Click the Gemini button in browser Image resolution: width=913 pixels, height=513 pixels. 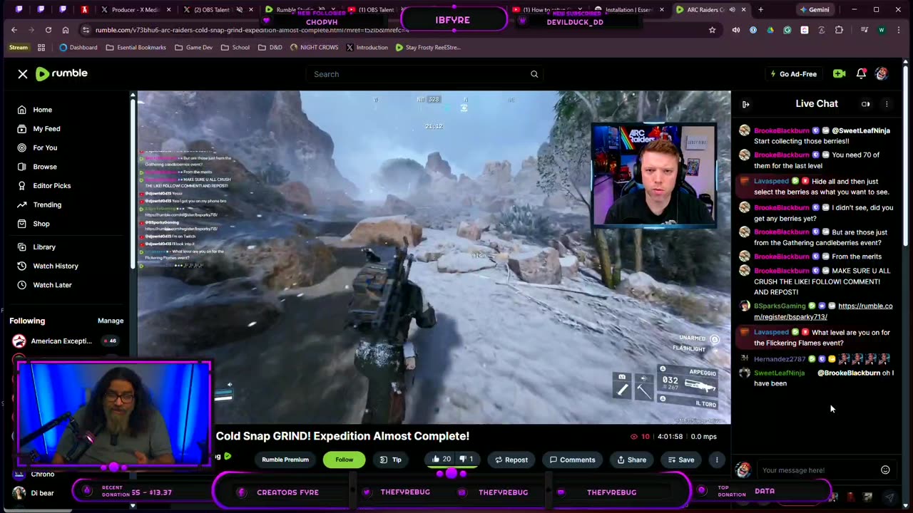(813, 10)
